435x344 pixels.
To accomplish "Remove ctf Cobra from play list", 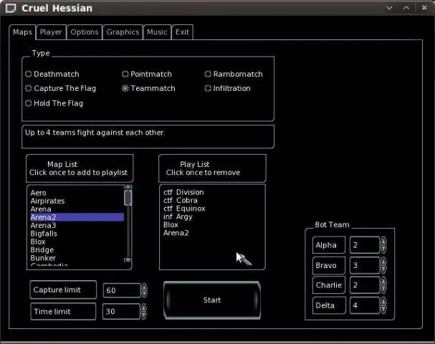I will [x=181, y=200].
